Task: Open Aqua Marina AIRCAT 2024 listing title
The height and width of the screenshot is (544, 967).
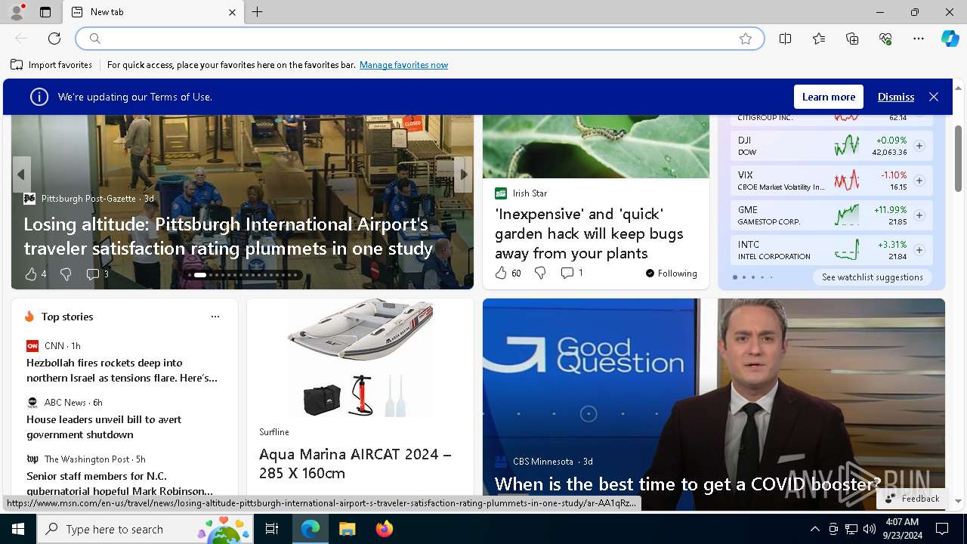Action: (x=355, y=463)
